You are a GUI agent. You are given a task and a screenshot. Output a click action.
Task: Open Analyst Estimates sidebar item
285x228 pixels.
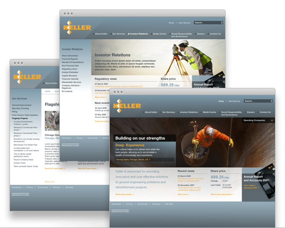click(x=70, y=72)
